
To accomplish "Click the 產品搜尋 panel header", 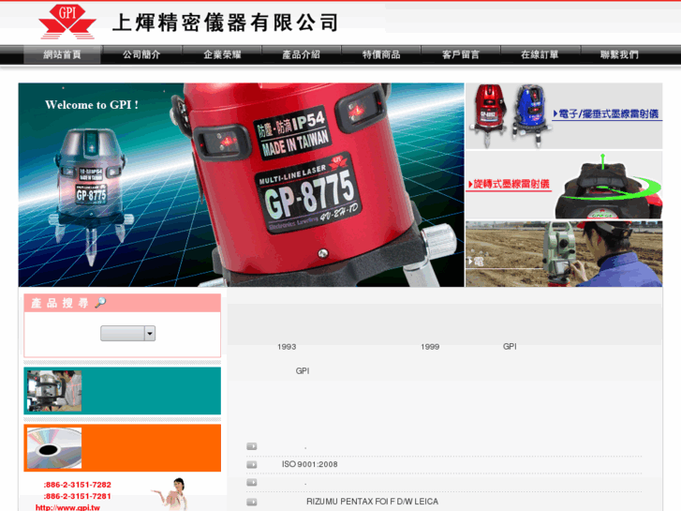I will click(x=122, y=303).
